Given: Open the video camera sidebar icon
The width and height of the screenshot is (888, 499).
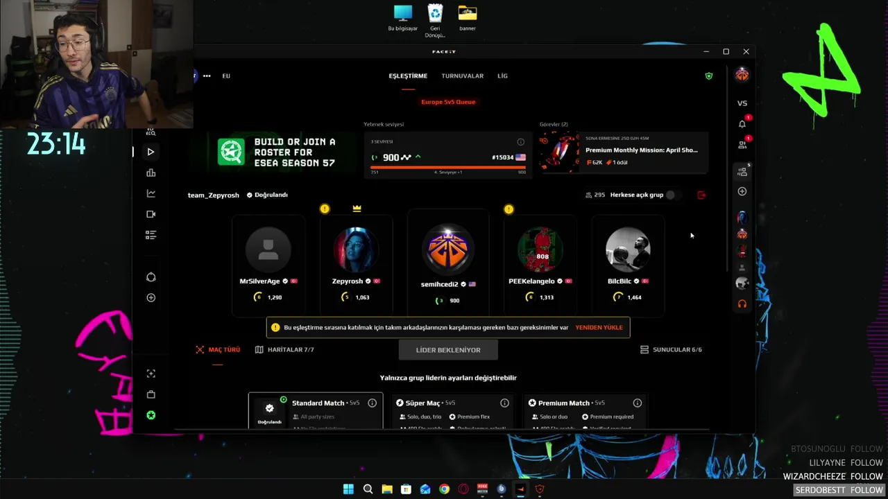Looking at the screenshot, I should click(151, 214).
